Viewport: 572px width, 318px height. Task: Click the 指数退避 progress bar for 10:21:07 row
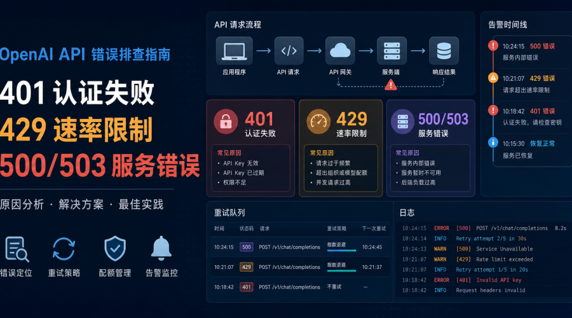[x=341, y=270]
